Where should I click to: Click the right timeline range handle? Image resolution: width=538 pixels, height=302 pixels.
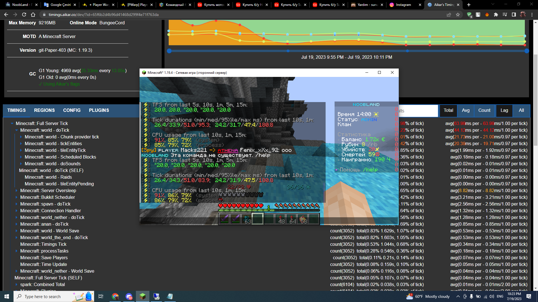pyautogui.click(x=527, y=51)
